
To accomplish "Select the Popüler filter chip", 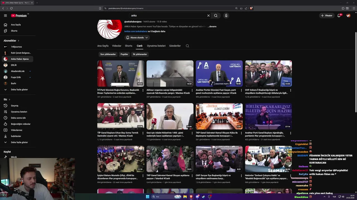I will [124, 54].
